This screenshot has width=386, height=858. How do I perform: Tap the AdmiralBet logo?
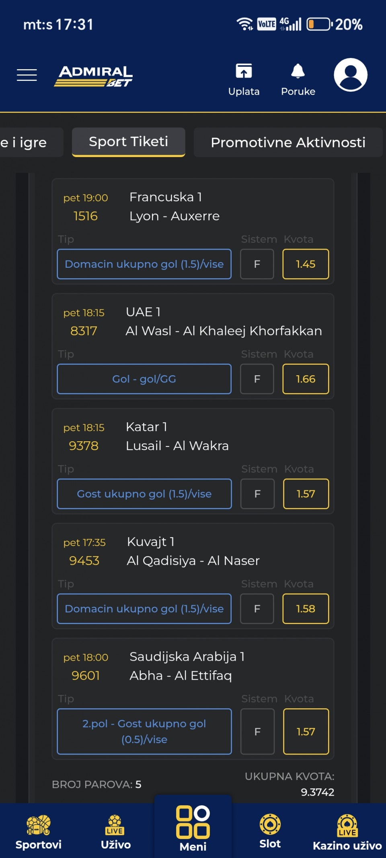[93, 76]
